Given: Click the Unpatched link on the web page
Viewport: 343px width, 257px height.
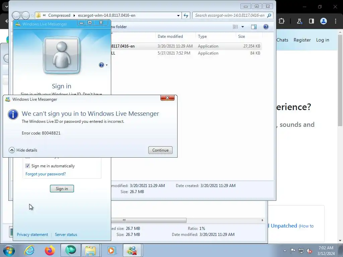Looking at the screenshot, I should pyautogui.click(x=284, y=226).
